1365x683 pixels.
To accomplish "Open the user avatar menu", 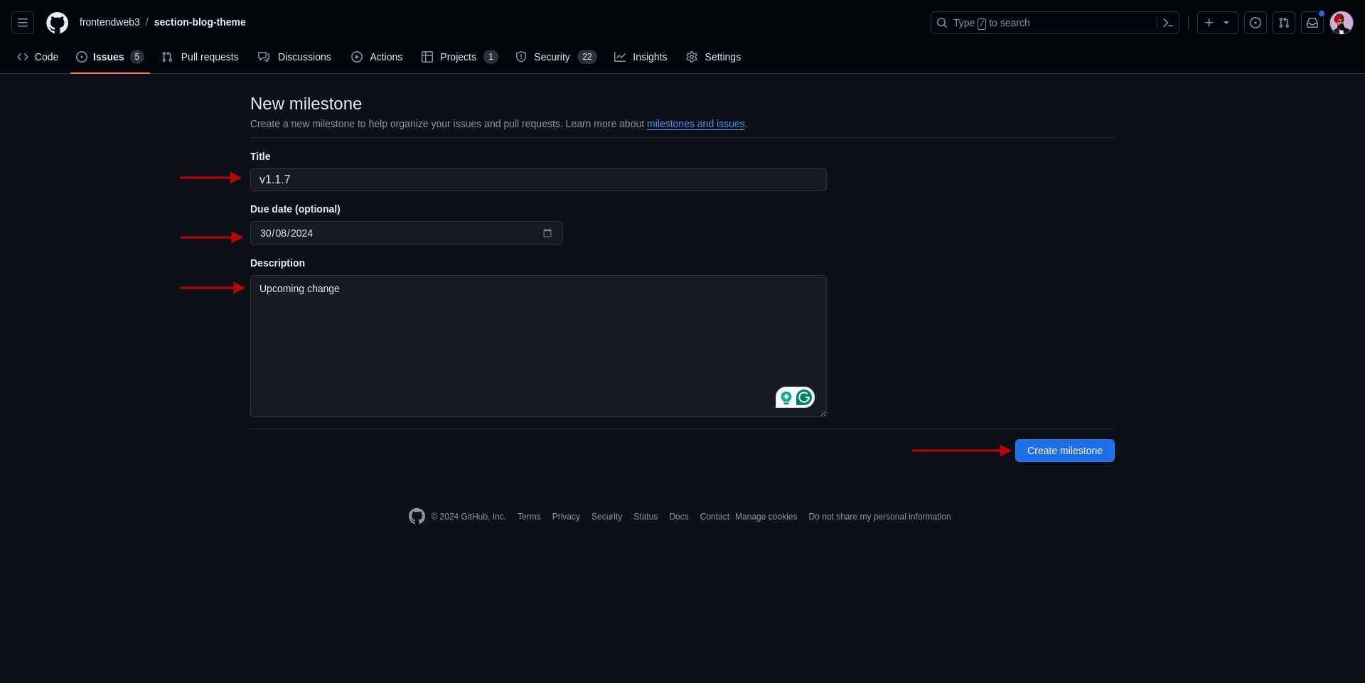I will pyautogui.click(x=1342, y=23).
